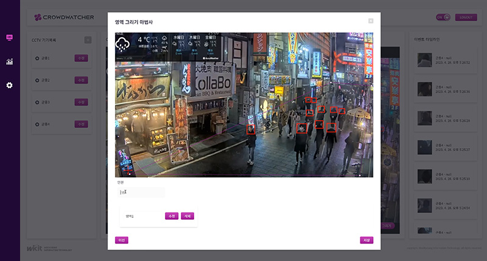Focus the people count input field
The width and height of the screenshot is (487, 261).
tap(141, 192)
